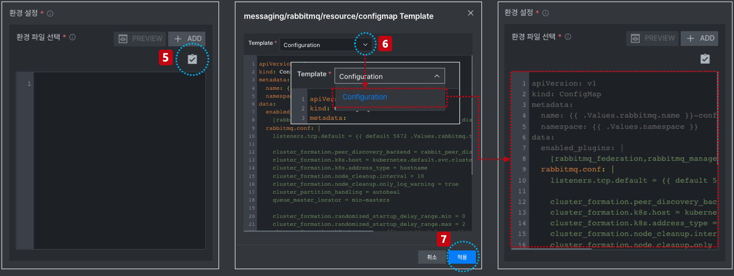Click the dialog title messaging/rabbitmq/resource/configmap Template

point(339,16)
